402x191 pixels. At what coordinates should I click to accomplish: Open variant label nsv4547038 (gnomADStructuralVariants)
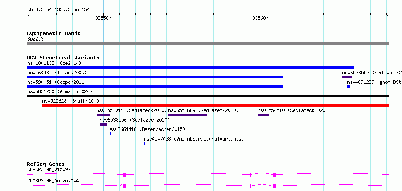point(194,139)
